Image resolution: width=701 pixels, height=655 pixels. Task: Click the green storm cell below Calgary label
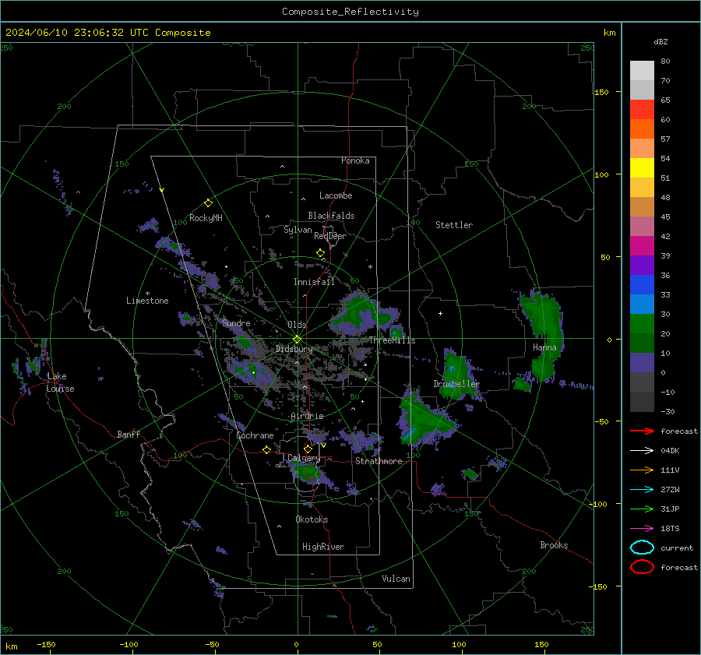(308, 473)
